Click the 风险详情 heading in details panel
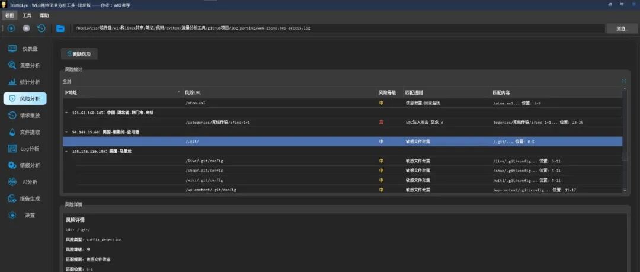 75,220
